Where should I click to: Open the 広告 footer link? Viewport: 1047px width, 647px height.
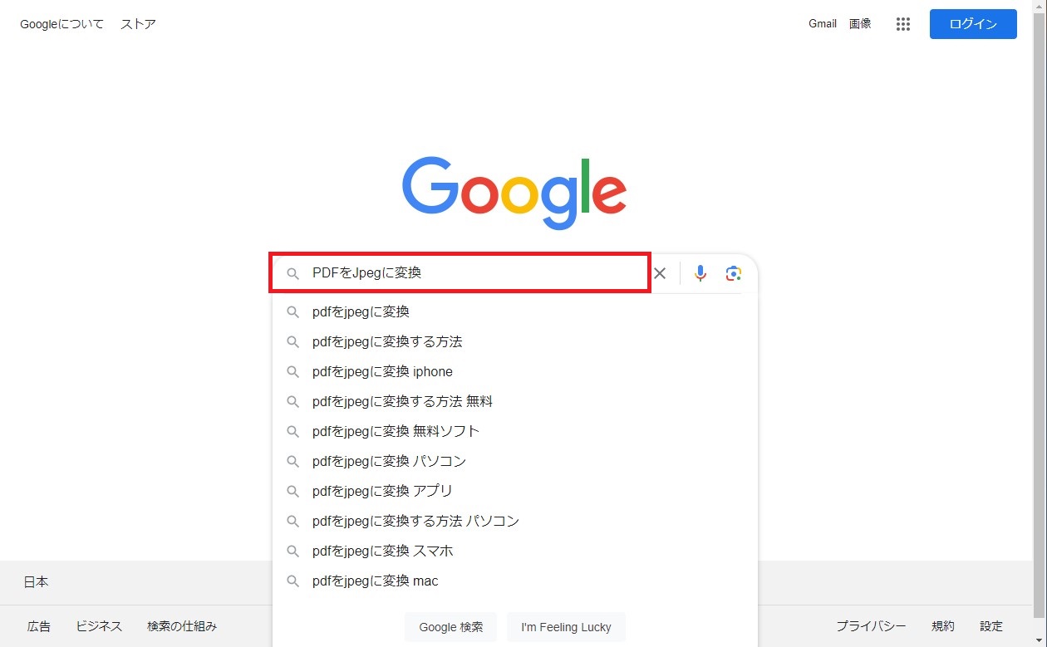39,626
